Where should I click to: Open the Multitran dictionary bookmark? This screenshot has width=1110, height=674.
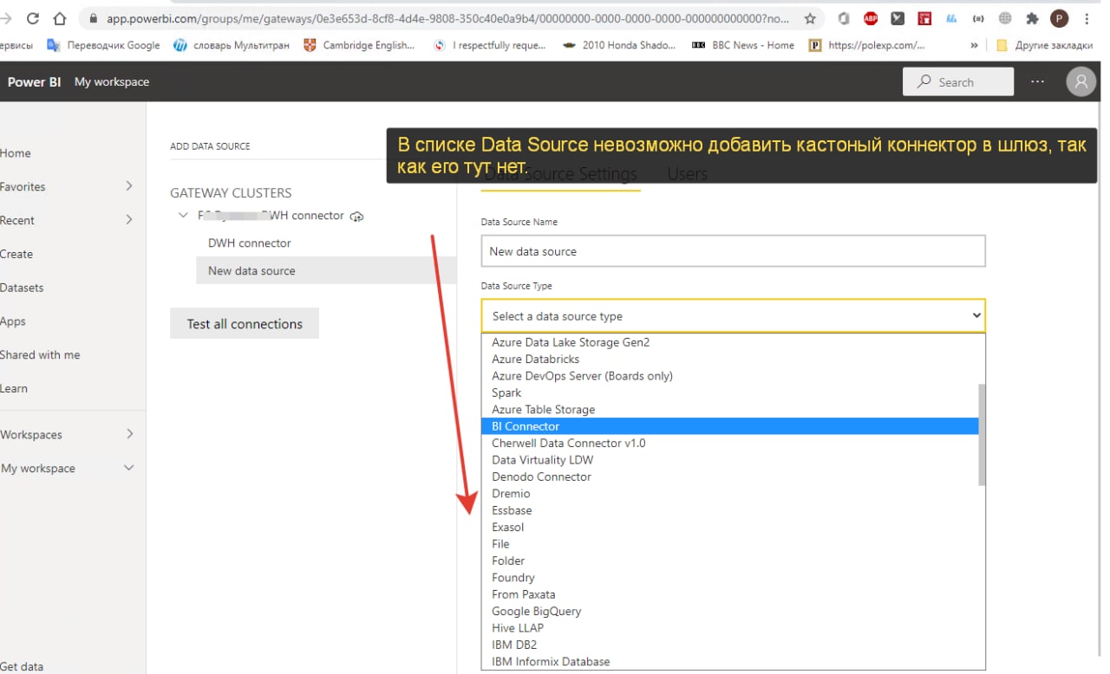pos(232,45)
